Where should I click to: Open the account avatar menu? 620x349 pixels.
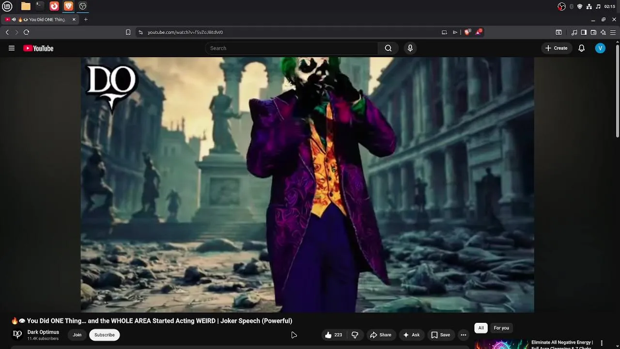point(600,48)
